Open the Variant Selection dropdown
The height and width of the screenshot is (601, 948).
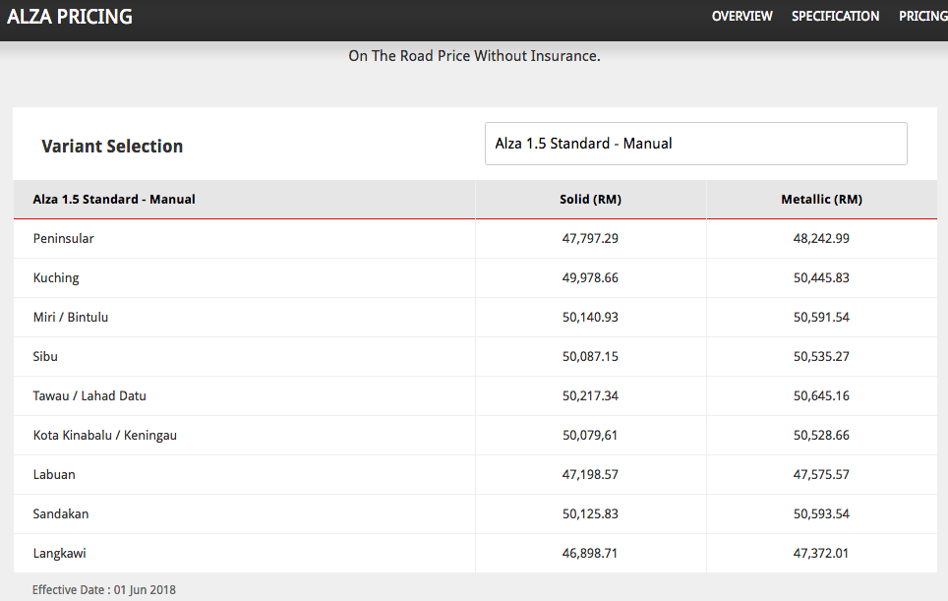(x=695, y=144)
